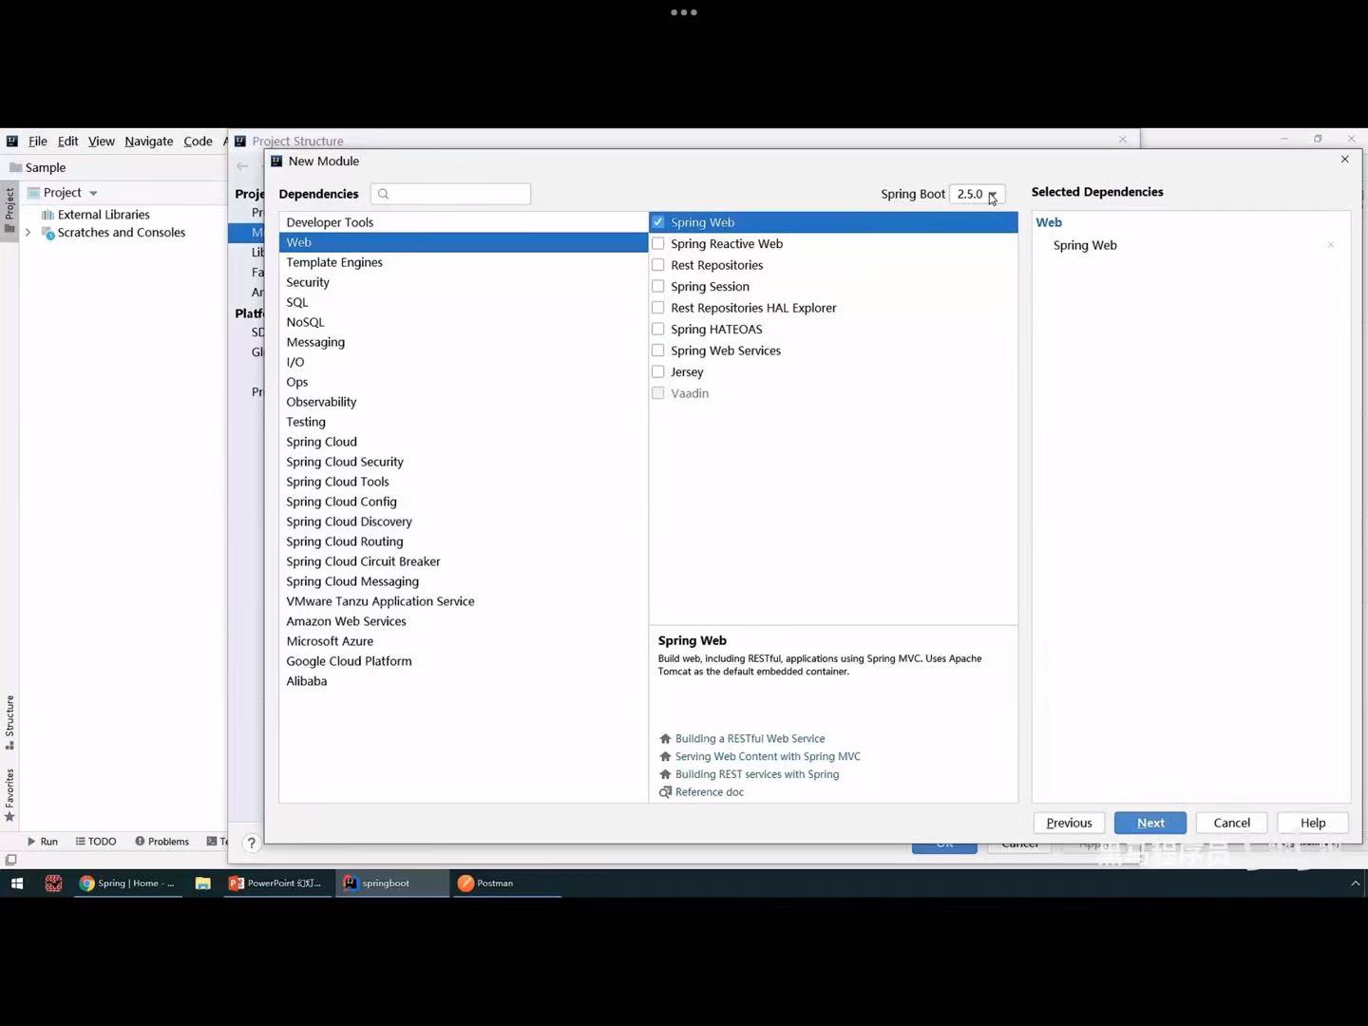Image resolution: width=1368 pixels, height=1026 pixels.
Task: Click the Windows Start button
Action: [16, 883]
